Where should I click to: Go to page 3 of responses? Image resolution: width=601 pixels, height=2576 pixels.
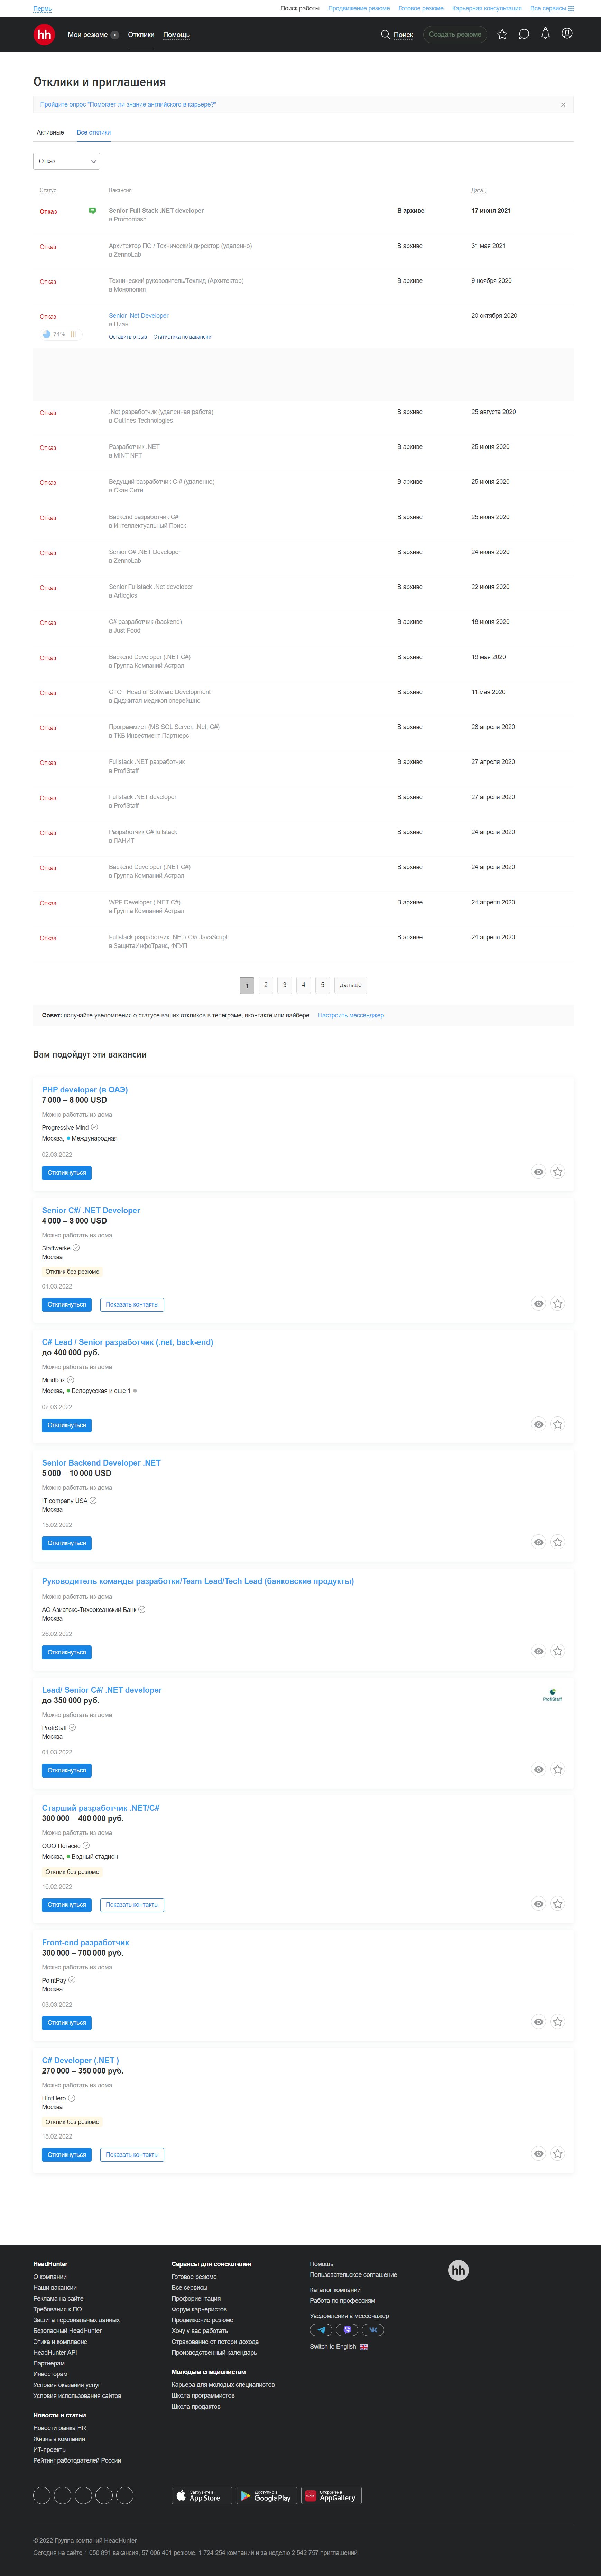284,985
